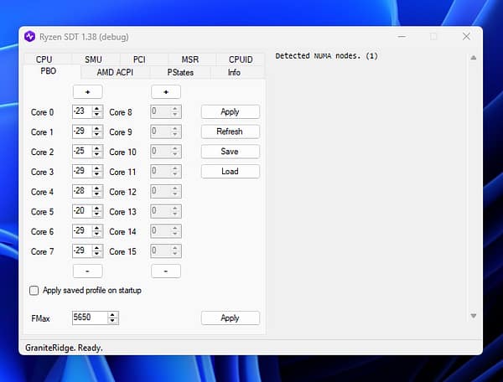This screenshot has height=382, width=503.
Task: Click Apply button next to FMax
Action: [x=230, y=318]
